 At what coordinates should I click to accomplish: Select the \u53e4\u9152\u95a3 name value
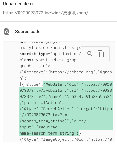(88, 97)
